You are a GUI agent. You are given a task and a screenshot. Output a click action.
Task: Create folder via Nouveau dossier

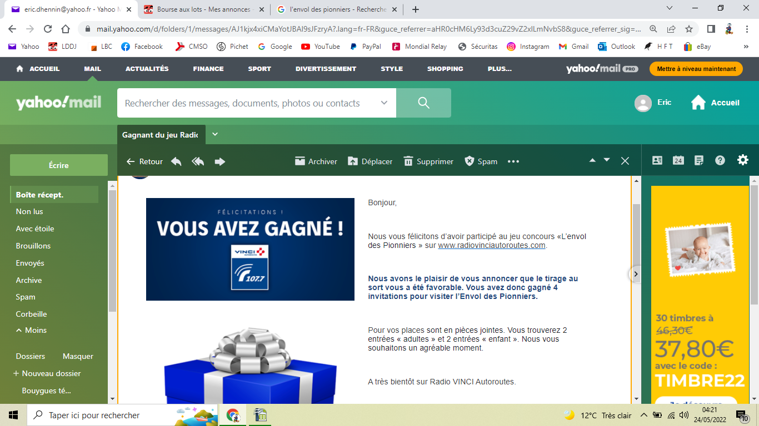click(47, 373)
